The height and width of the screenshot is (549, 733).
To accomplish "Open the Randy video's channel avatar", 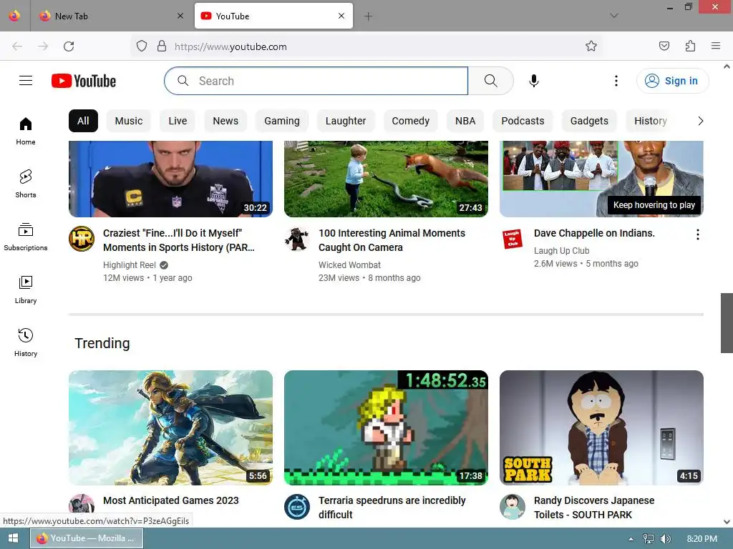I will 513,507.
